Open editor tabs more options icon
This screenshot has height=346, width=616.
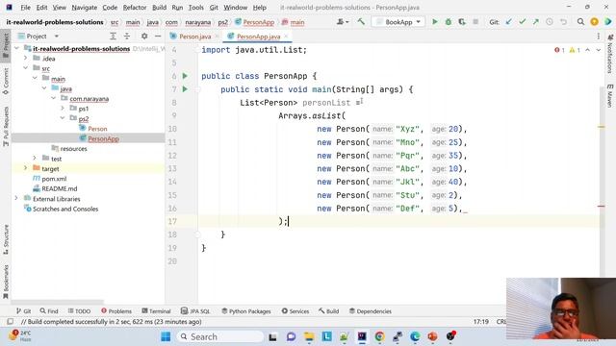pos(599,37)
